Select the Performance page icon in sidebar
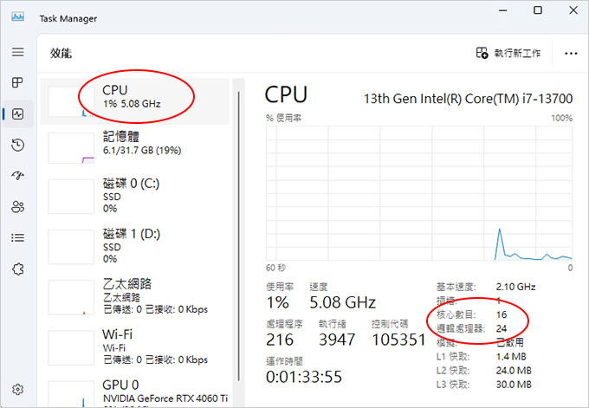 click(x=17, y=113)
